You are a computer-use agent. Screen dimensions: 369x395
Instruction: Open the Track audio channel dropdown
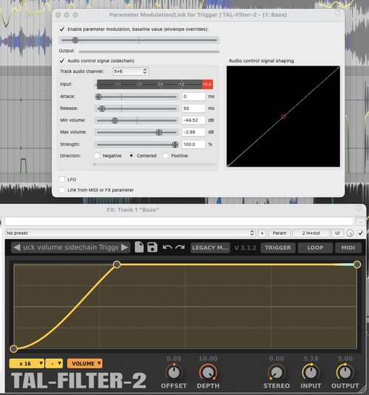[131, 71]
